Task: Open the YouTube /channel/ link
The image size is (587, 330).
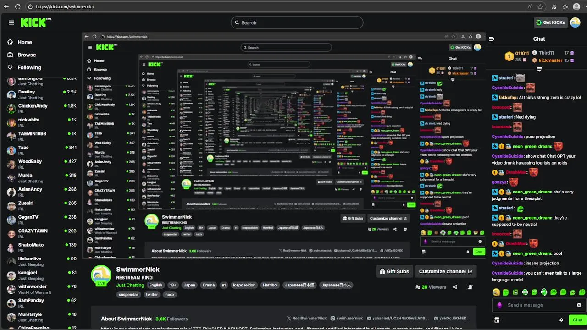Action: 398,318
